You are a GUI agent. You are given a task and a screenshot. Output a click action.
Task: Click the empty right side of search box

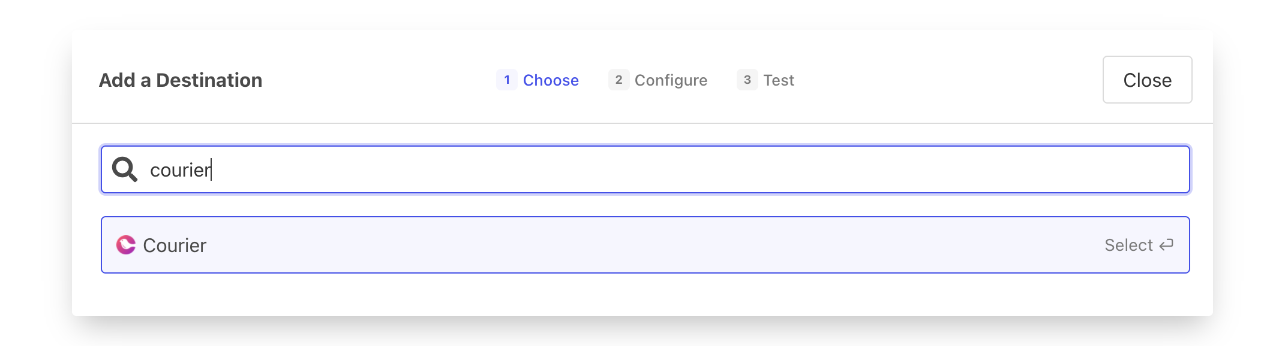click(x=1020, y=169)
